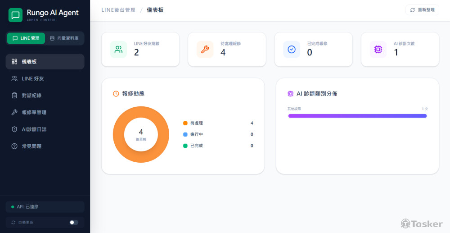
Task: Open LINE 好友 in the sidebar
Action: coord(45,78)
